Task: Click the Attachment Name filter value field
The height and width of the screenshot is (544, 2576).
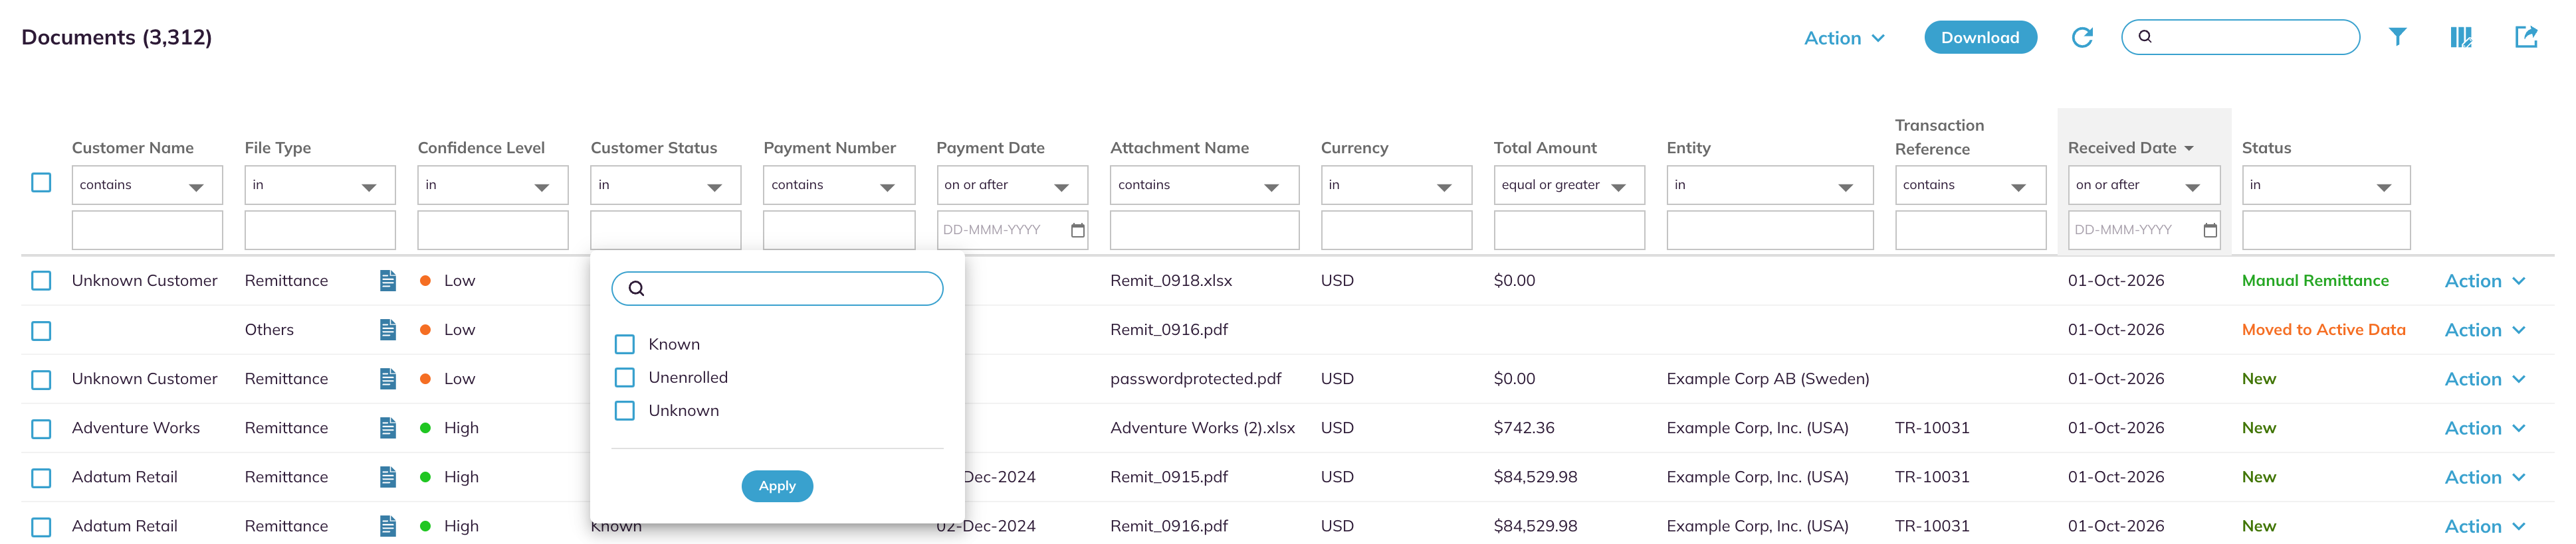Action: coord(1204,230)
